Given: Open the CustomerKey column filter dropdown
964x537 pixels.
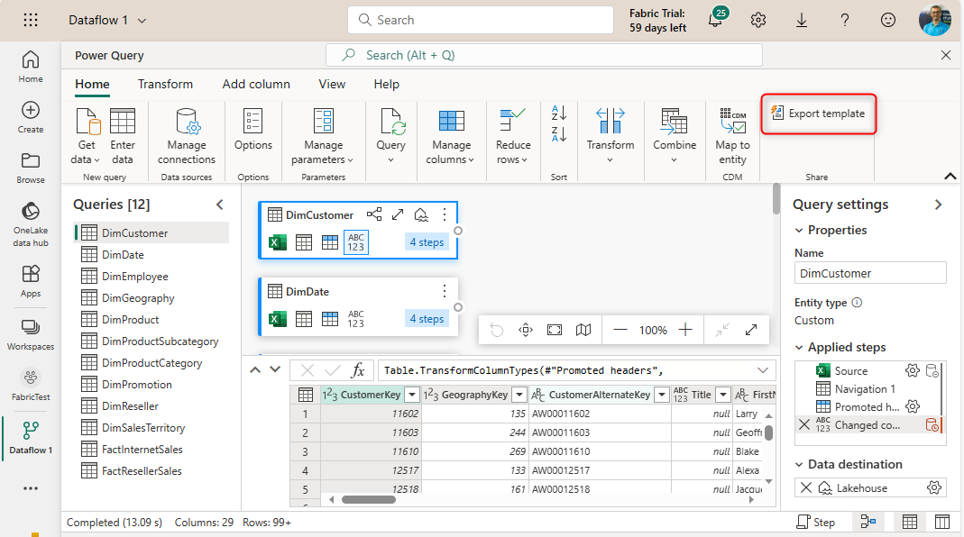Looking at the screenshot, I should tap(412, 395).
